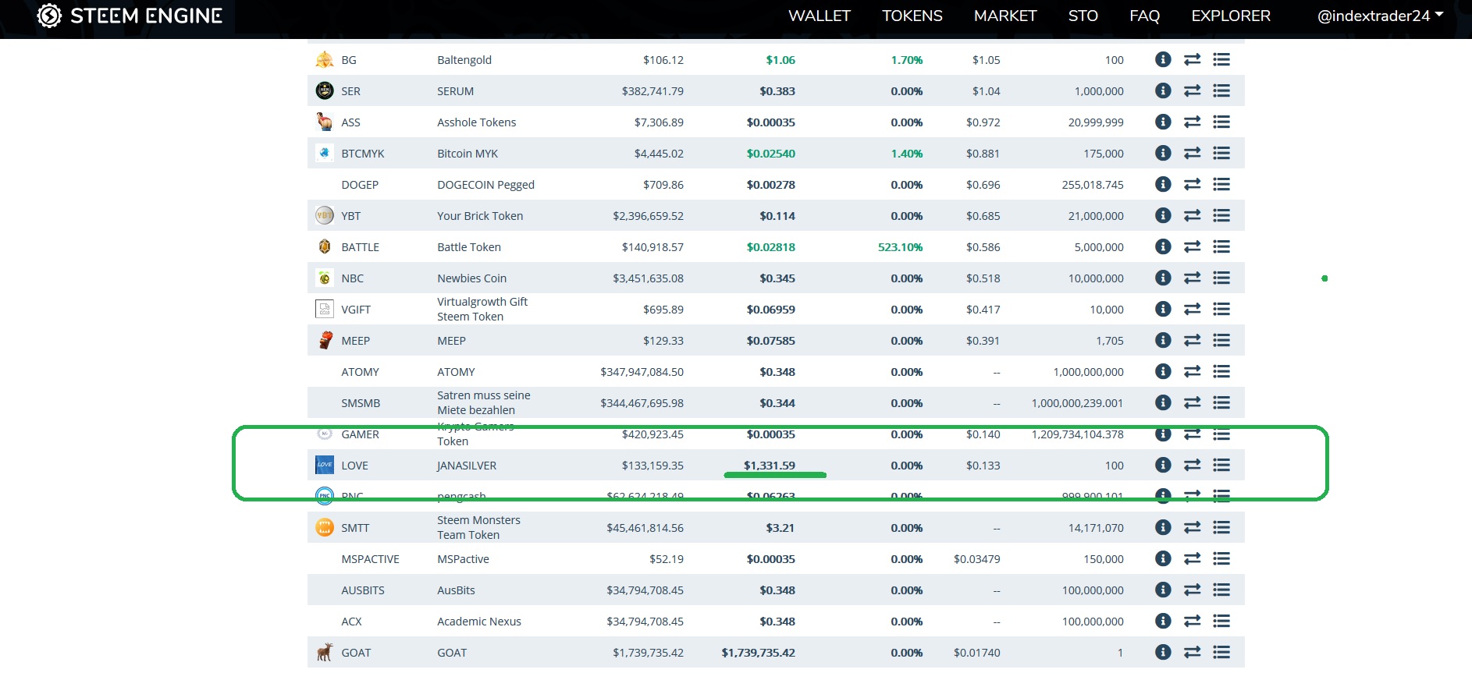Open info icon in LOVE row

[x=1163, y=465]
